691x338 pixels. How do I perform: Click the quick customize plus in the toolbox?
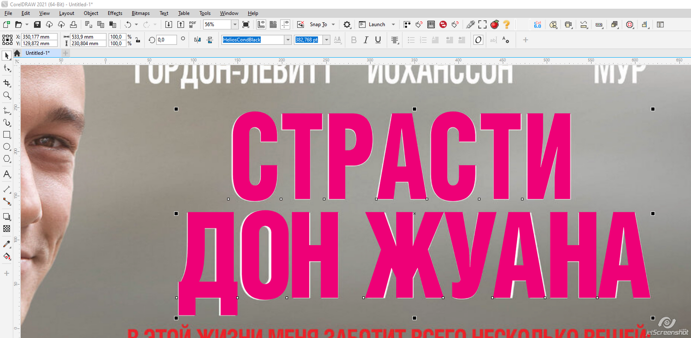click(6, 274)
